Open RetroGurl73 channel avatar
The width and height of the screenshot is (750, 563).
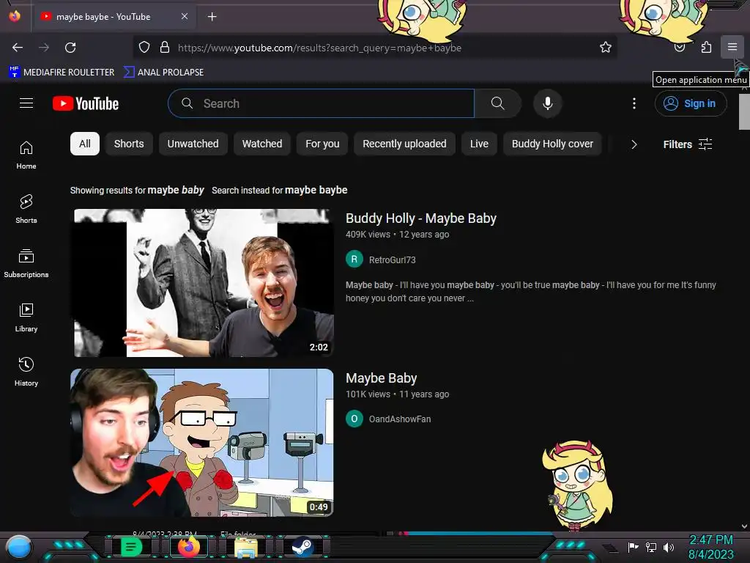[354, 260]
